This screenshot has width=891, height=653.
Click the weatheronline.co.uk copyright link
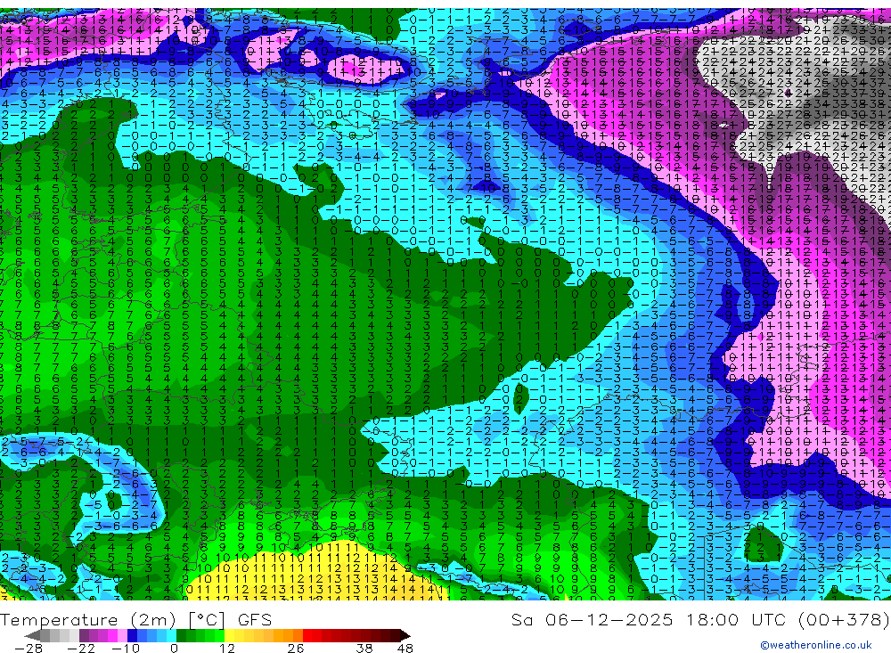[816, 644]
